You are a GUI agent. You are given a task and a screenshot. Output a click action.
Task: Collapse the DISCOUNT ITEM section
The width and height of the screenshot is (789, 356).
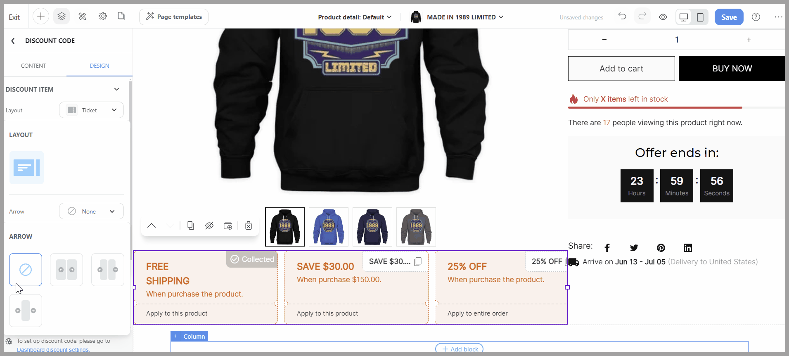pyautogui.click(x=116, y=89)
